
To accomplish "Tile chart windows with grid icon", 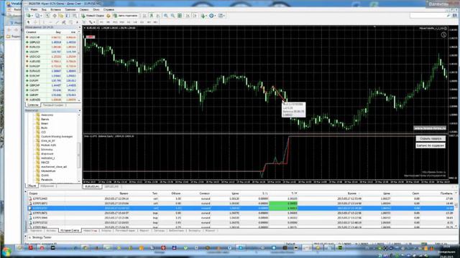I will 179,16.
